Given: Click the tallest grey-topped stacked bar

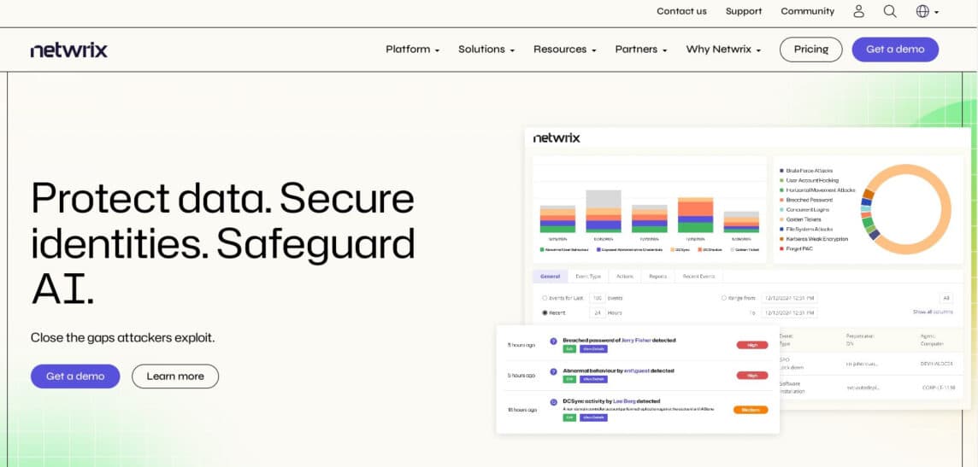Looking at the screenshot, I should pos(604,212).
